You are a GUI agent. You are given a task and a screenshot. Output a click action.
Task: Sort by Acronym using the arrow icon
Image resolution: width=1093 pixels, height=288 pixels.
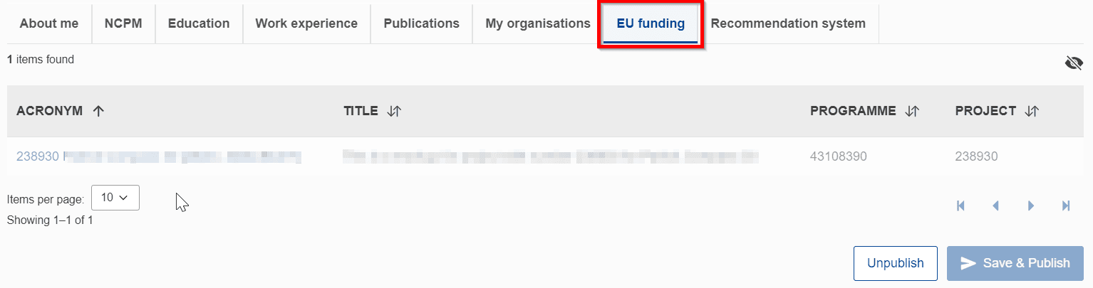(x=98, y=111)
